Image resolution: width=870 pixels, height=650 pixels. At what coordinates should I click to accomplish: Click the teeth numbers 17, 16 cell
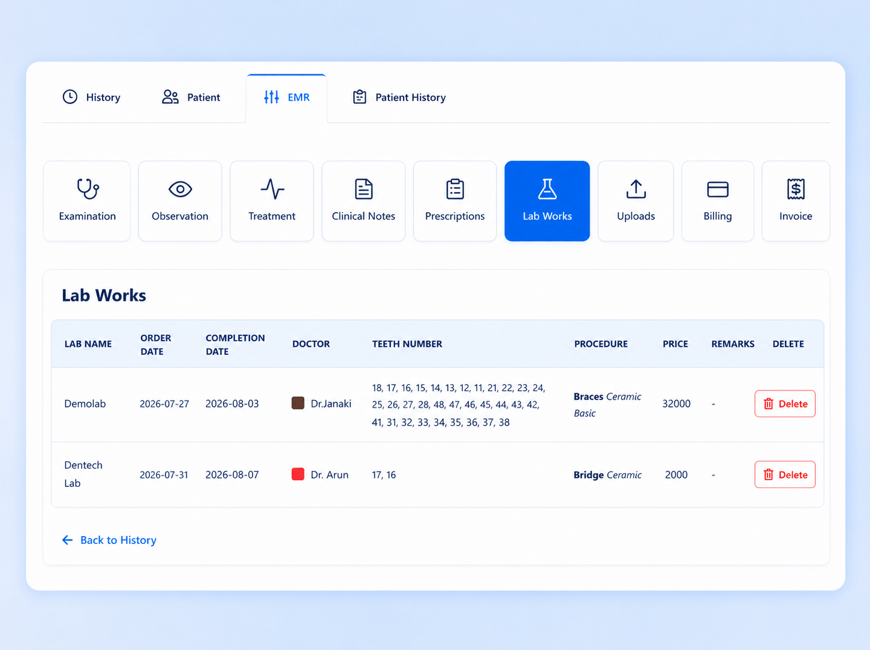point(384,475)
